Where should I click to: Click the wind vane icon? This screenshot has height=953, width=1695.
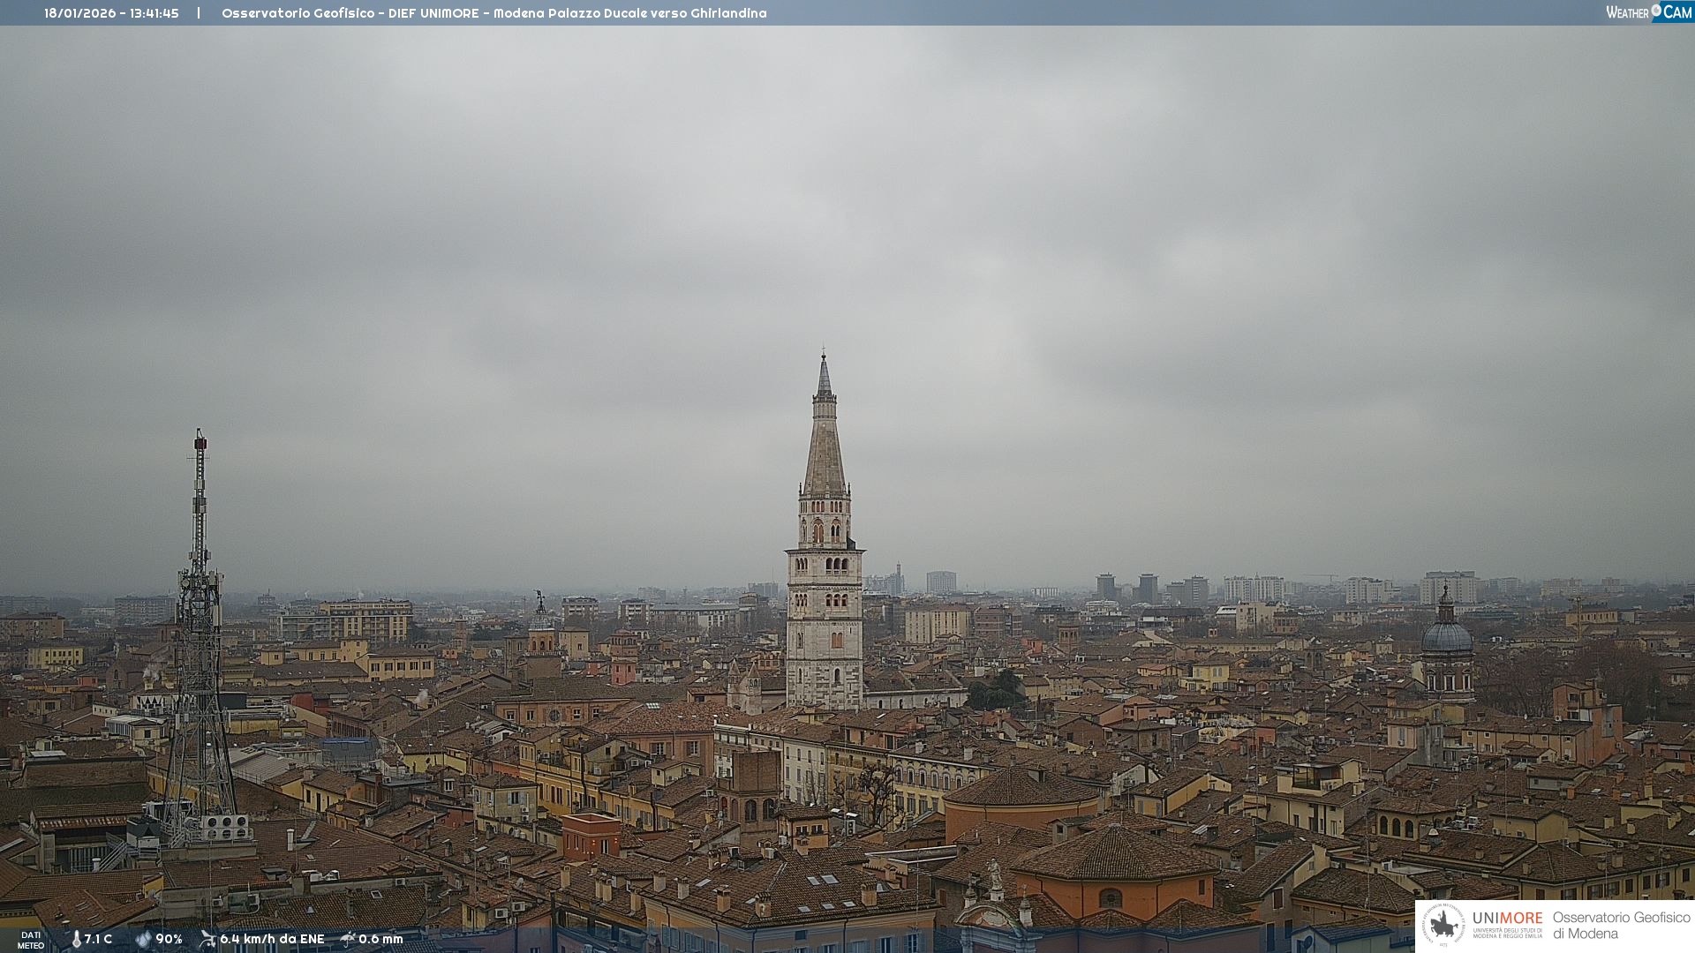coord(207,939)
